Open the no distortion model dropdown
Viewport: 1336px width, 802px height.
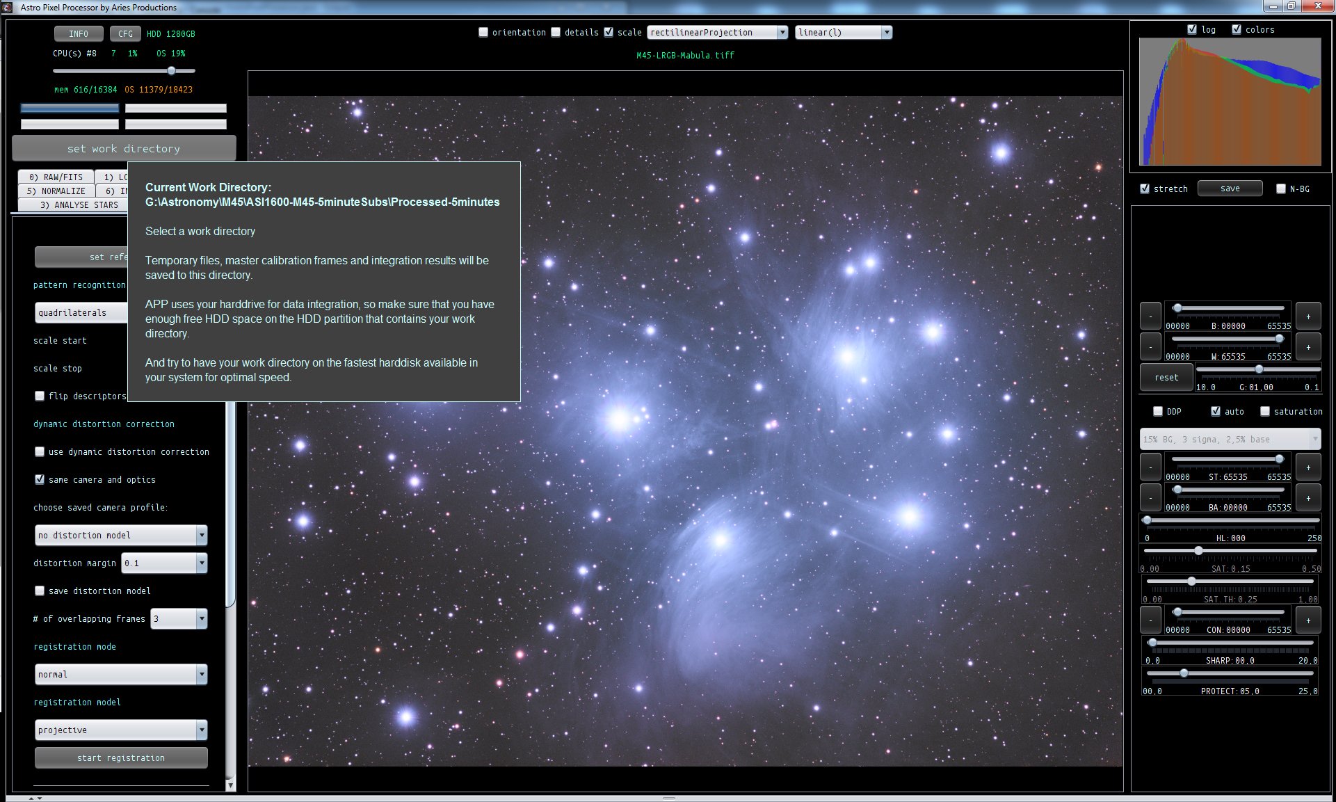(121, 535)
